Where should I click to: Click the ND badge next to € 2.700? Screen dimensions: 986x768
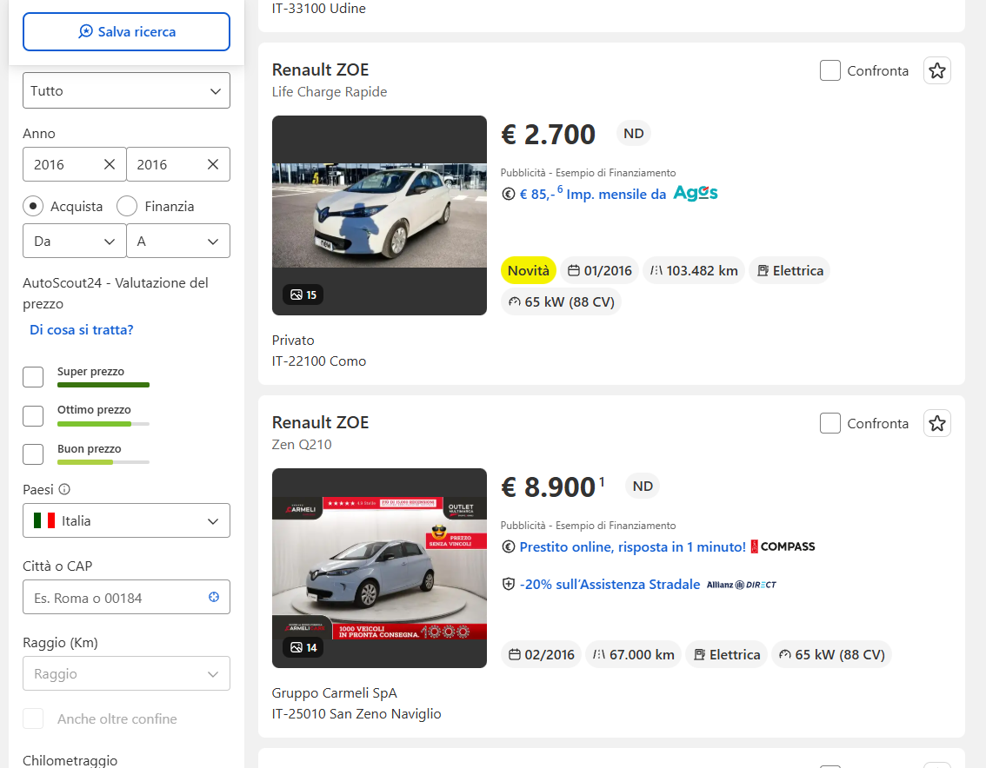(x=633, y=133)
